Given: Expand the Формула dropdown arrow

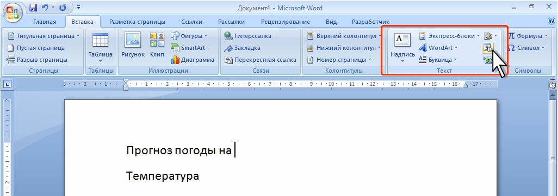Looking at the screenshot, I should [546, 36].
